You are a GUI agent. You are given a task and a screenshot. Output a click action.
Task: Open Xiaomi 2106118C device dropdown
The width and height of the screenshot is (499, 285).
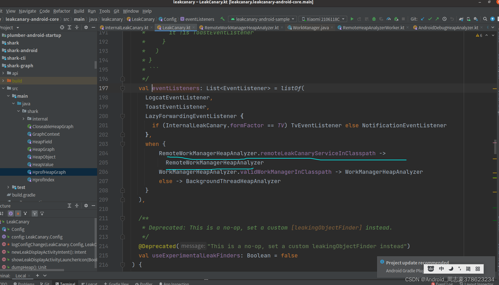tap(323, 19)
